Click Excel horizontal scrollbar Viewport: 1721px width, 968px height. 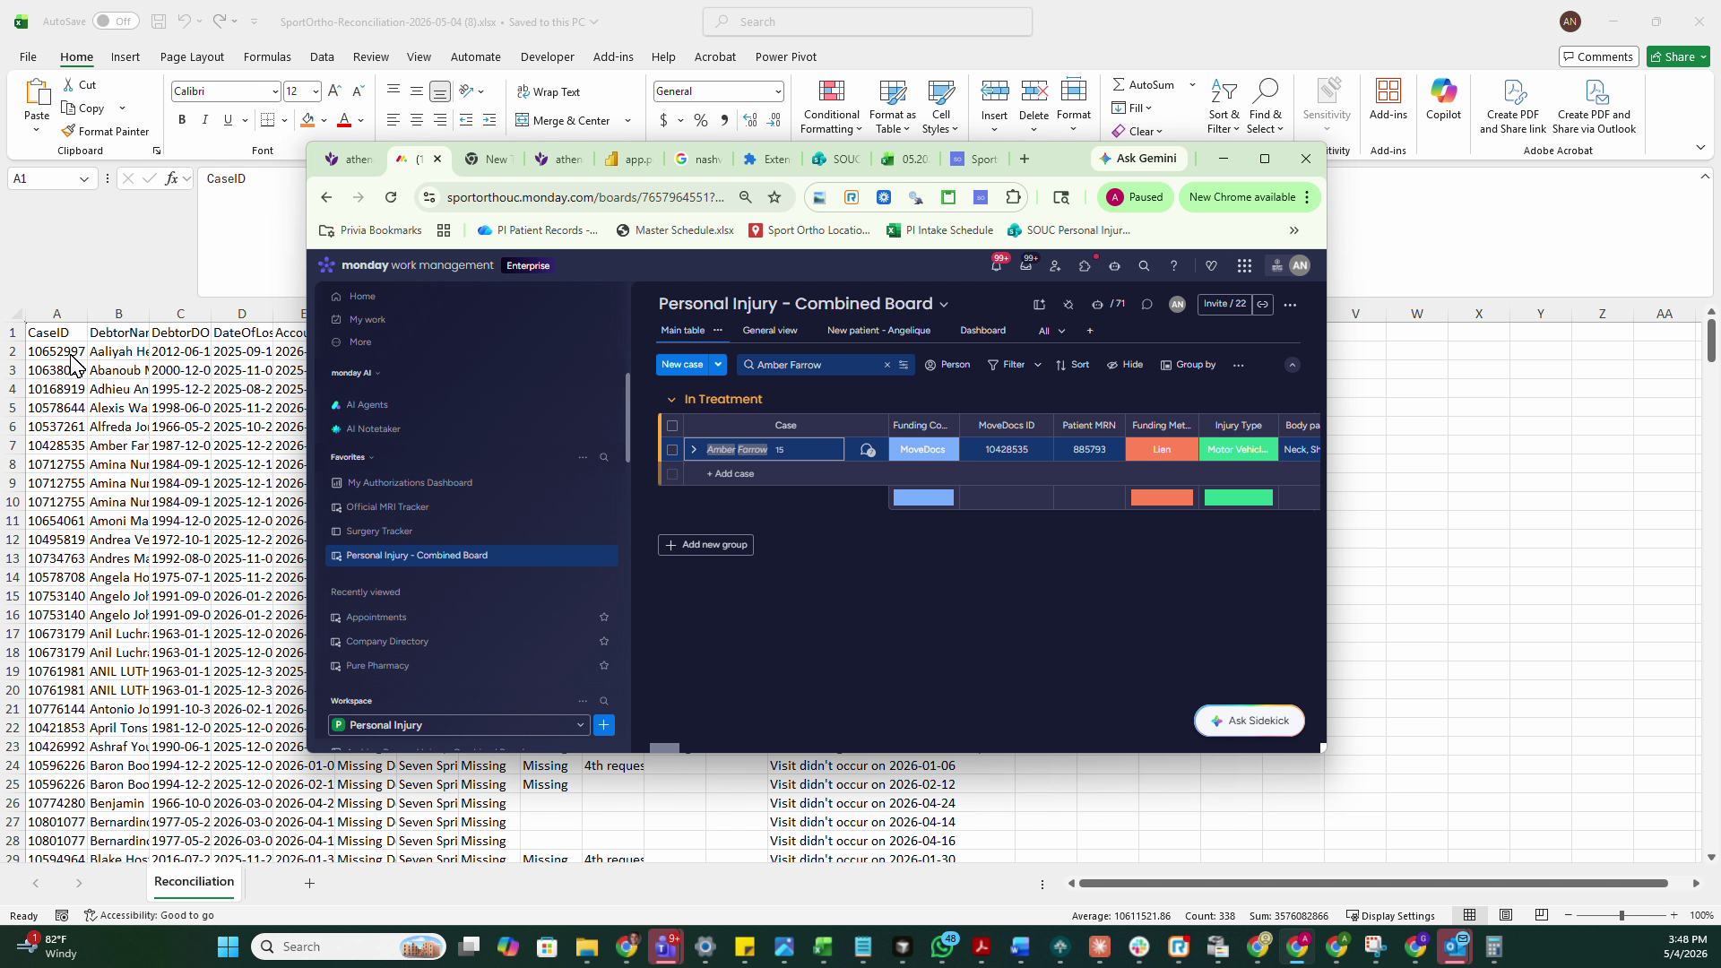click(1373, 884)
